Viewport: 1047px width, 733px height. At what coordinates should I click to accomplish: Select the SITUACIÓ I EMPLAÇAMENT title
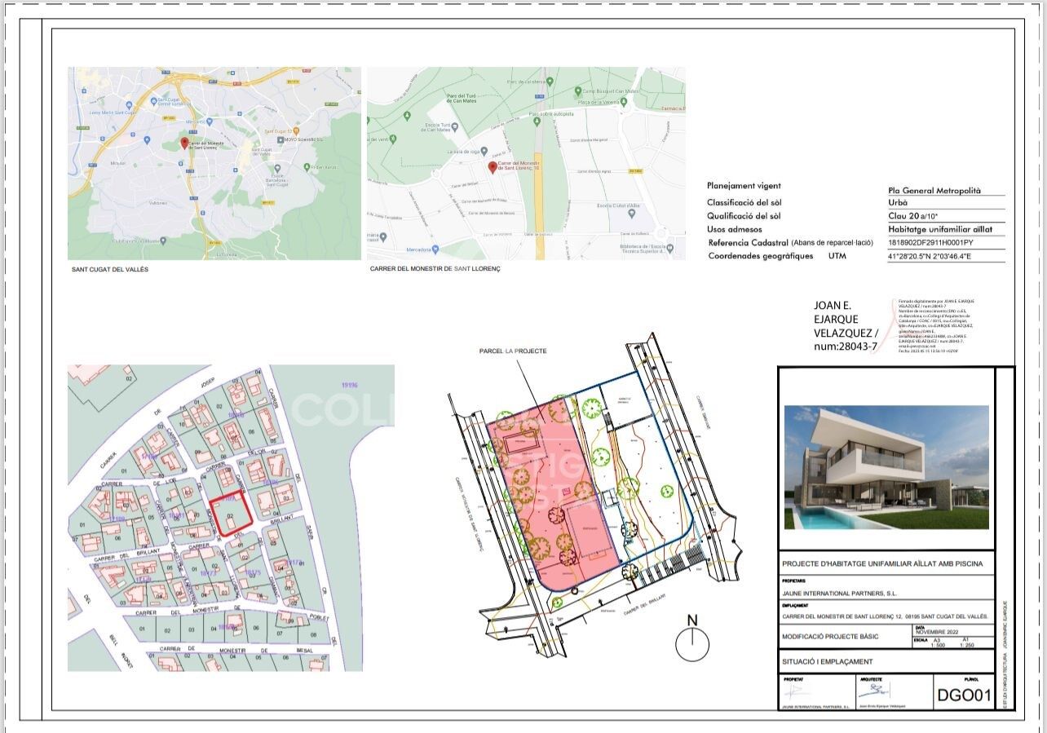click(x=827, y=661)
